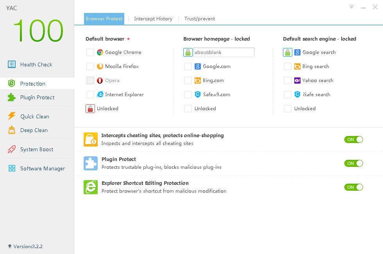Turn off cheating sites interception toggle
The height and width of the screenshot is (254, 383).
[354, 140]
